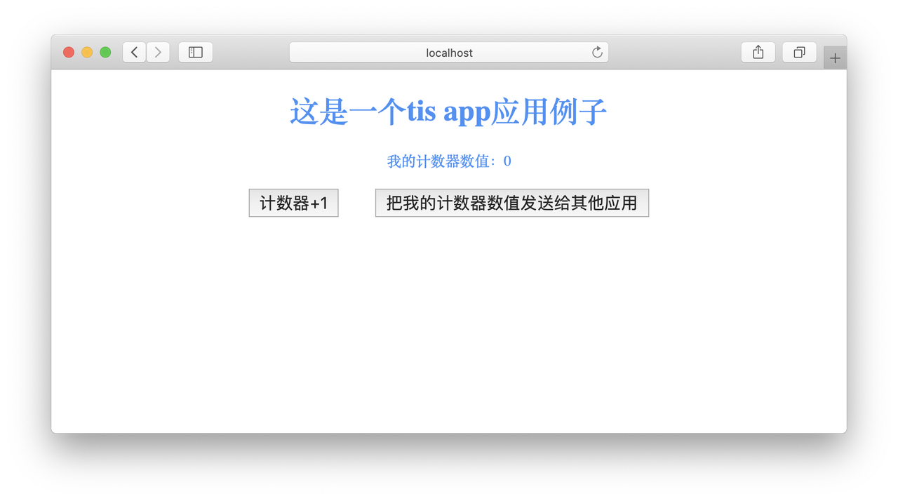The image size is (898, 501).
Task: Open a new tab with plus button
Action: click(x=835, y=58)
